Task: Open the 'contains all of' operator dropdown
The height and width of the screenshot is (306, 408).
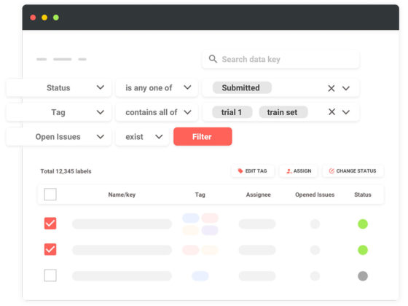Action: pyautogui.click(x=157, y=112)
